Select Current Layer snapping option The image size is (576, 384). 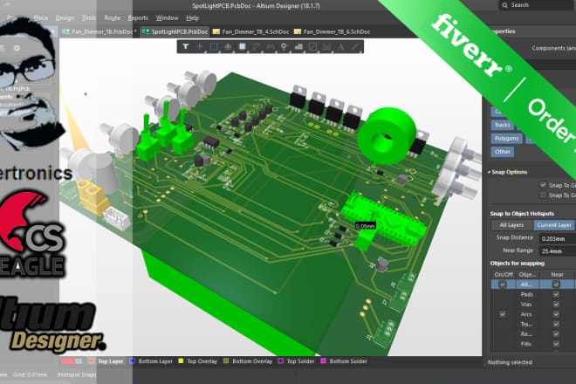click(x=553, y=225)
